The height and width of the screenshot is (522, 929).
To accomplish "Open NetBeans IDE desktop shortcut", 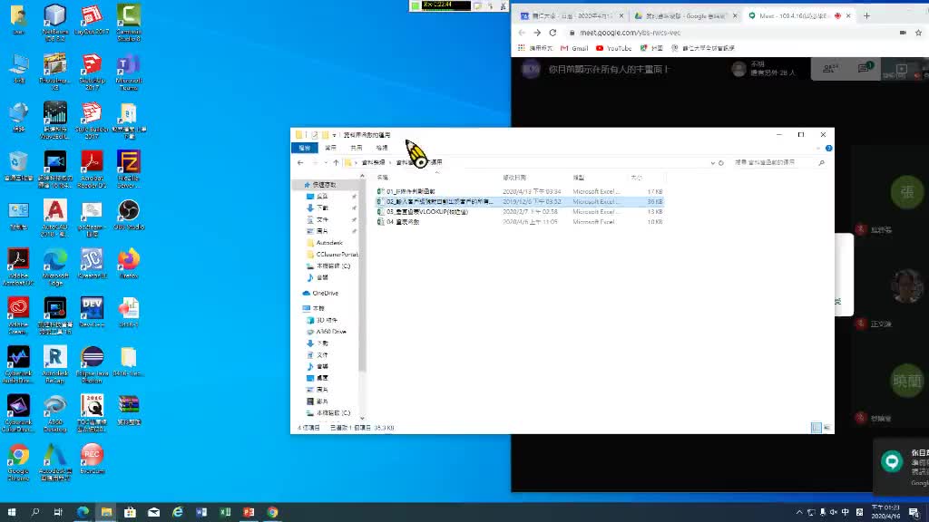I will tap(54, 23).
